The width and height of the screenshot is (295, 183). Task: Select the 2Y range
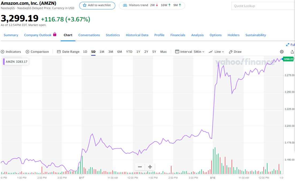[x=146, y=52]
